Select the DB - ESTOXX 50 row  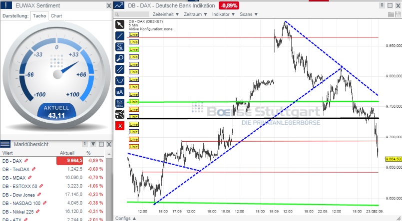coord(52,186)
